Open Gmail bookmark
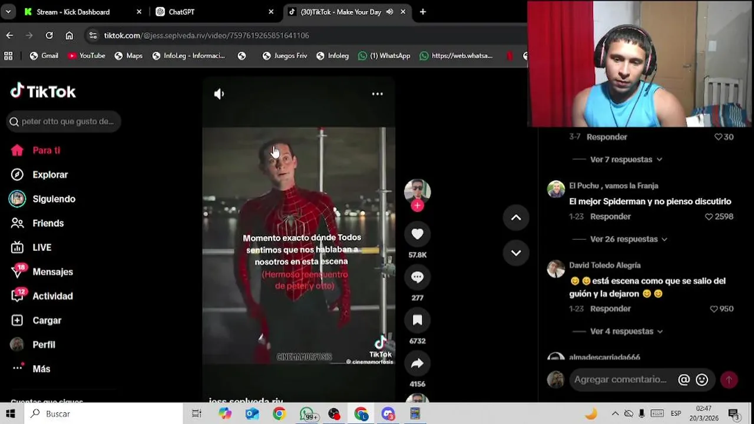 coord(44,55)
